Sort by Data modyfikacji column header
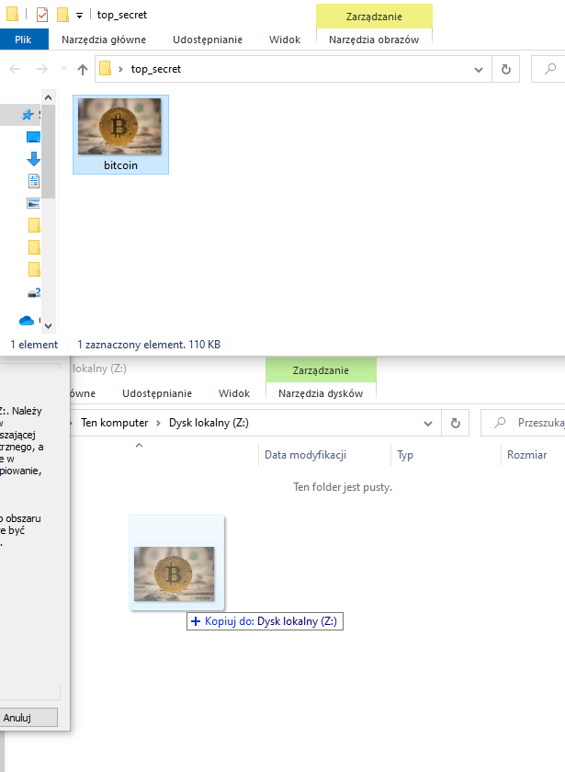 pyautogui.click(x=305, y=455)
